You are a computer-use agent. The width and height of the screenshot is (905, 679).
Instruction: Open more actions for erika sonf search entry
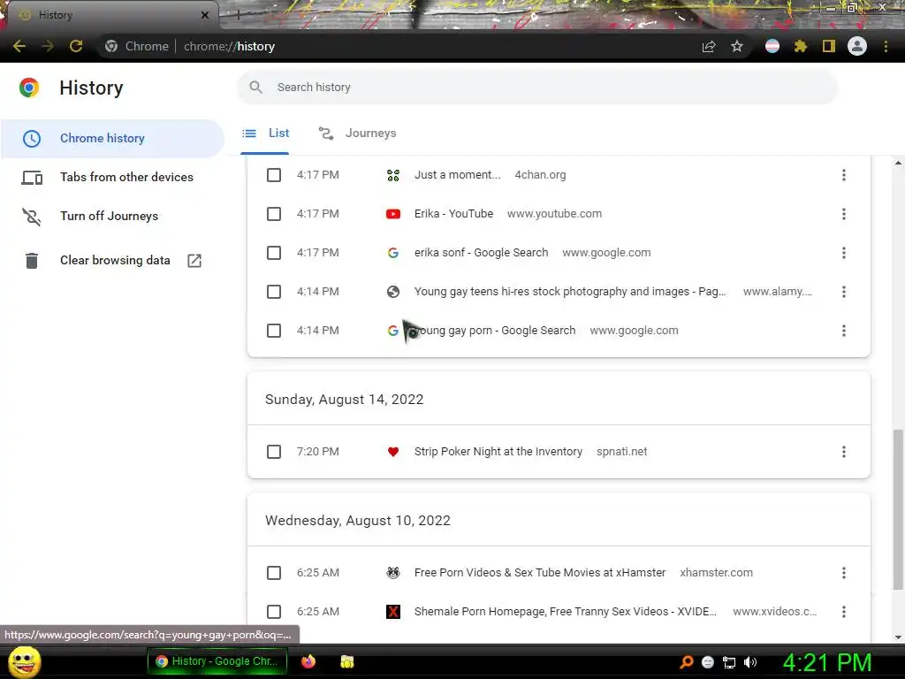click(844, 253)
